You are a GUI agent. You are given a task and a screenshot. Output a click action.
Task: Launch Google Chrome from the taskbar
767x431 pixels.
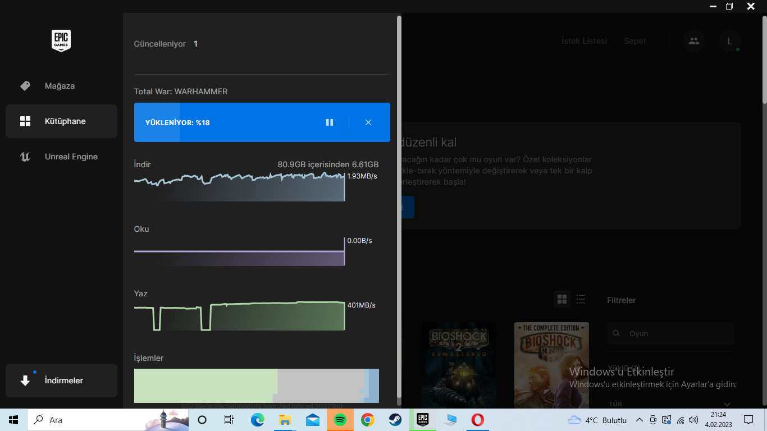click(368, 420)
